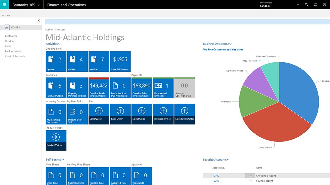Click the Account No. column header
Image resolution: width=330 pixels, height=185 pixels.
(218, 168)
